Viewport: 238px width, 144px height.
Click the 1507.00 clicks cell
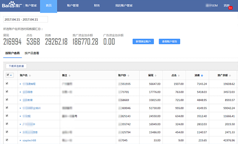point(179,84)
